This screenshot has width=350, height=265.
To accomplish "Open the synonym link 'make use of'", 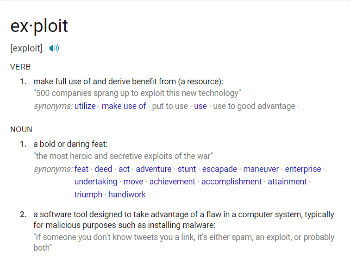I will (x=124, y=106).
